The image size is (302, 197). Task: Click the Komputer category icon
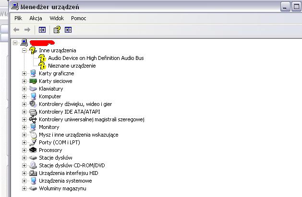(33, 96)
